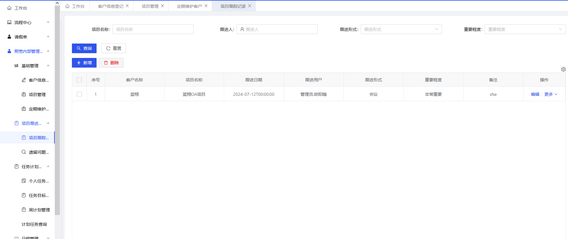Click the 请假单 person icon
Screen dimensions: 568x239
pos(9,37)
